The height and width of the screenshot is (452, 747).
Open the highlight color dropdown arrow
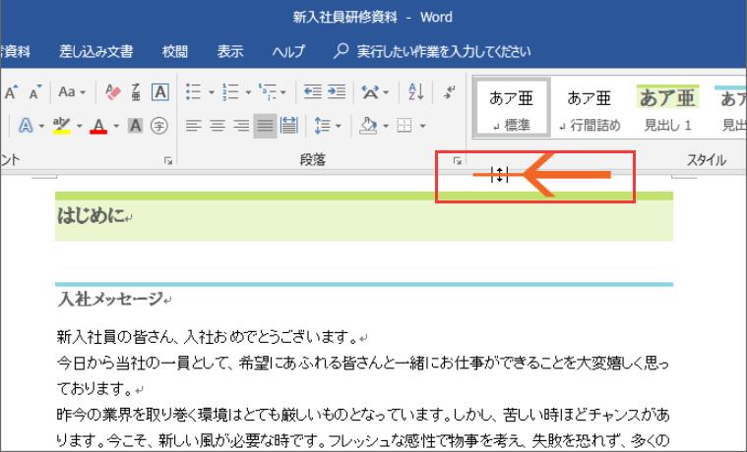(x=79, y=126)
